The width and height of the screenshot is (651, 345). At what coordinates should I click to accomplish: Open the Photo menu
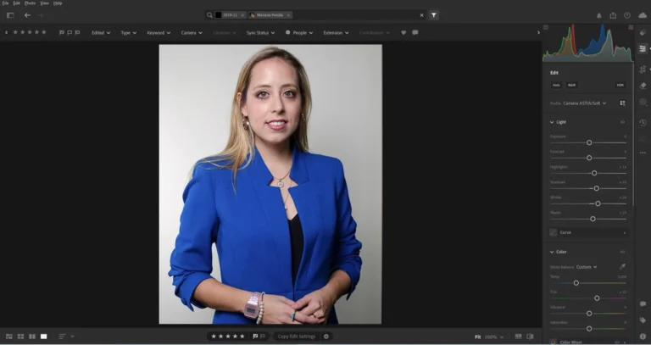coord(30,3)
